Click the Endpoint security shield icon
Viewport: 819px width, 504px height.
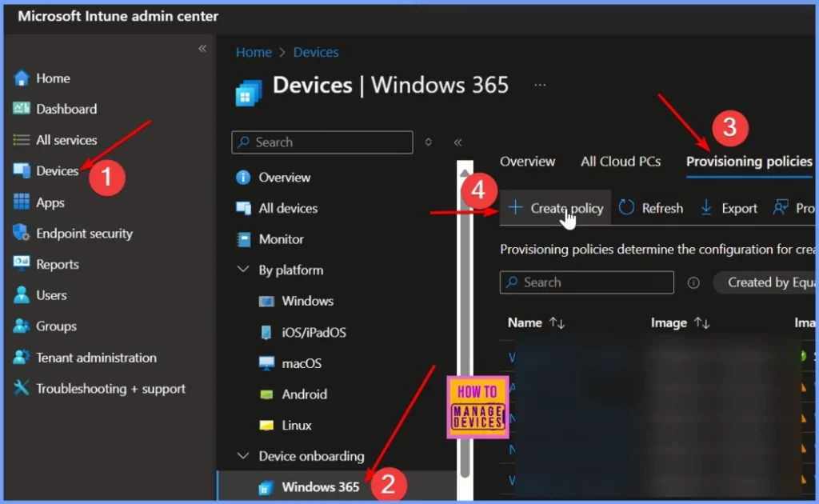(x=22, y=233)
